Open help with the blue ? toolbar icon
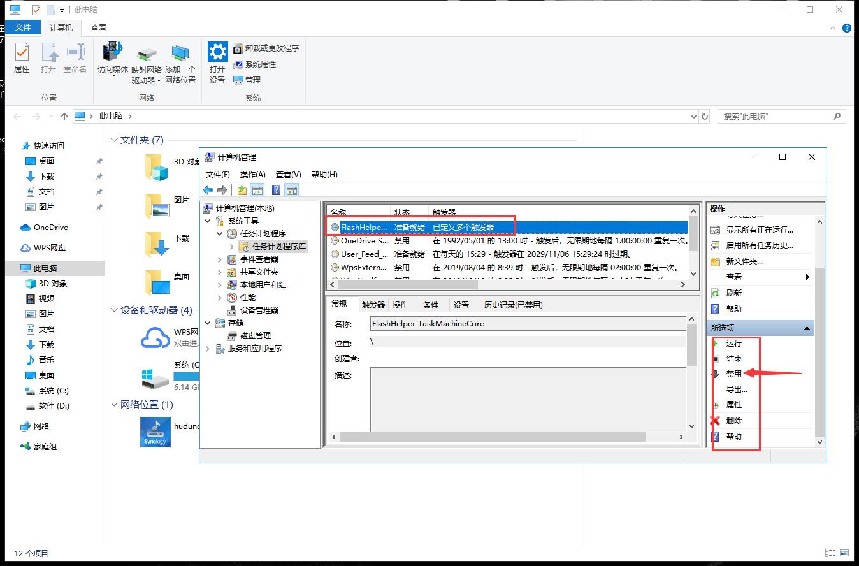Image resolution: width=859 pixels, height=566 pixels. [277, 189]
